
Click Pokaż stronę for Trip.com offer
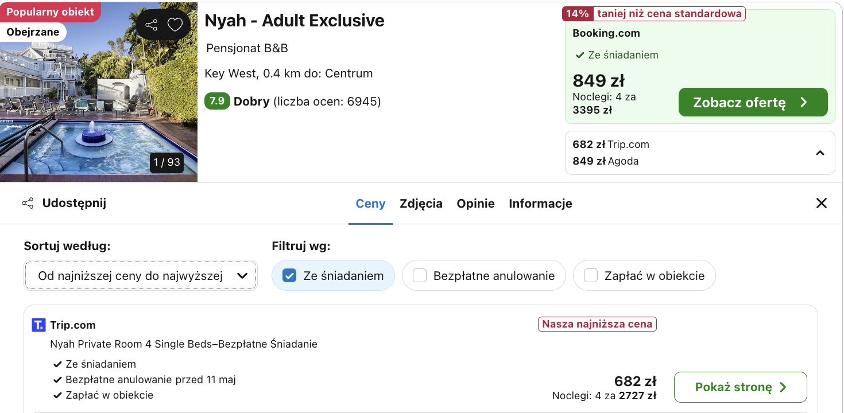pos(740,387)
